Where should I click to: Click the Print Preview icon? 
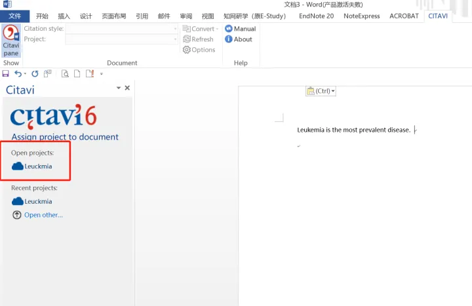65,74
